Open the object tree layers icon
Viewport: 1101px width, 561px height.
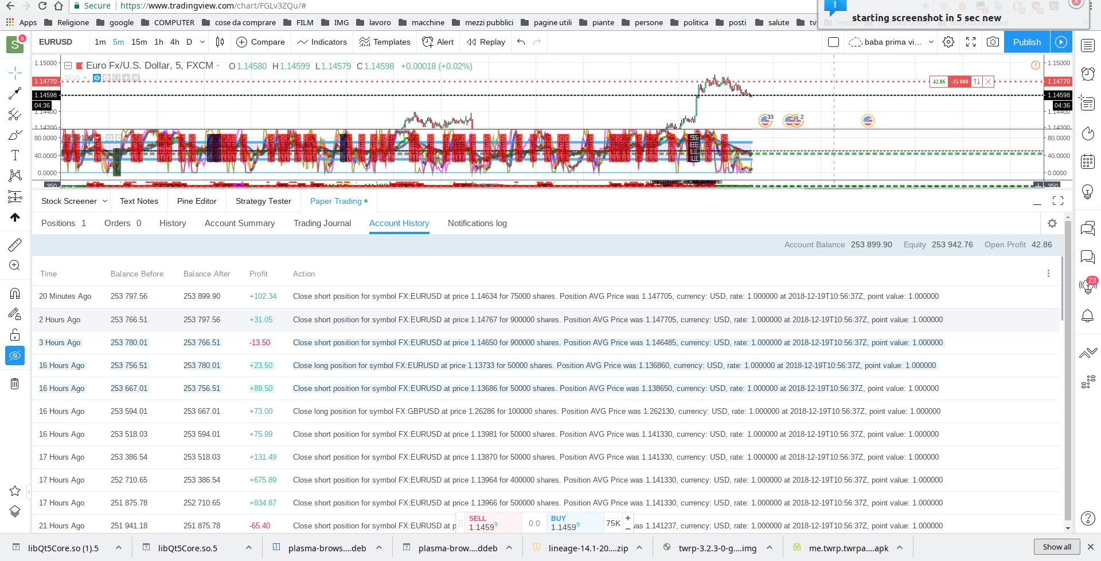(x=15, y=512)
